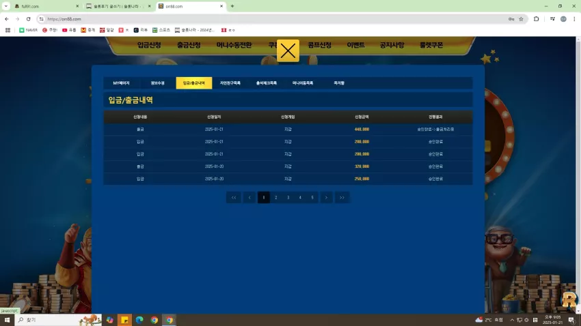This screenshot has width=581, height=326.
Task: Click the taskbar search box
Action: [x=59, y=320]
